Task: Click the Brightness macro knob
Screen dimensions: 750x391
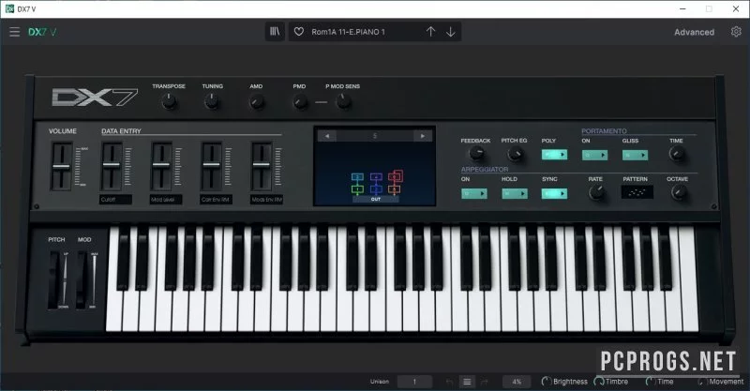Action: (546, 382)
